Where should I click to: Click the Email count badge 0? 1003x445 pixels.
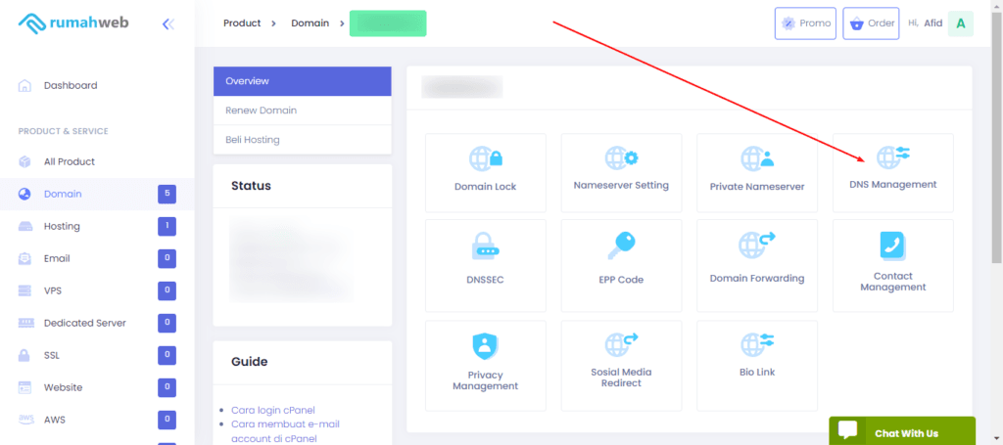pyautogui.click(x=167, y=258)
